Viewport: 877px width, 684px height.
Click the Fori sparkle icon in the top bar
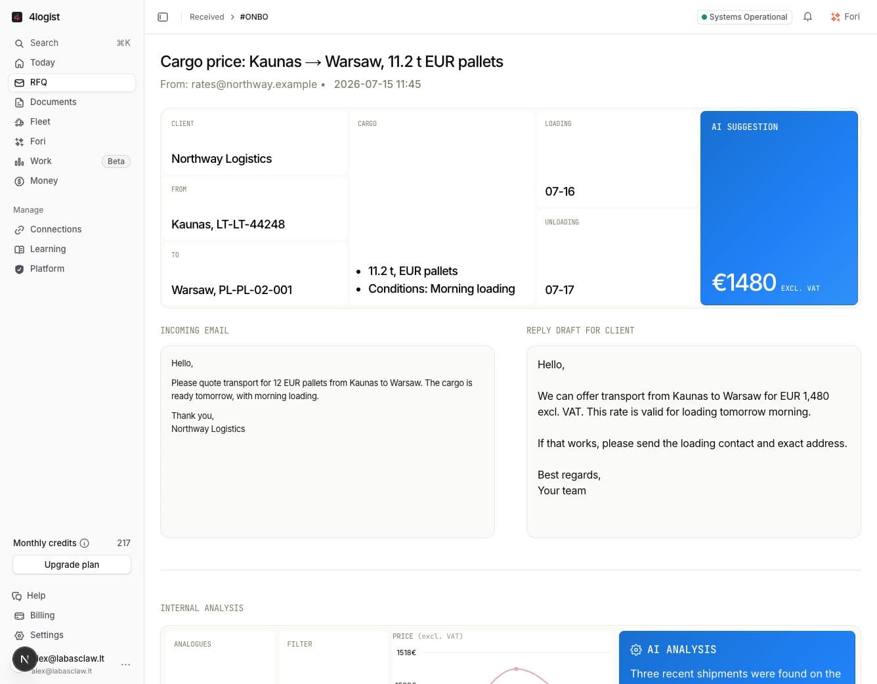click(x=835, y=17)
